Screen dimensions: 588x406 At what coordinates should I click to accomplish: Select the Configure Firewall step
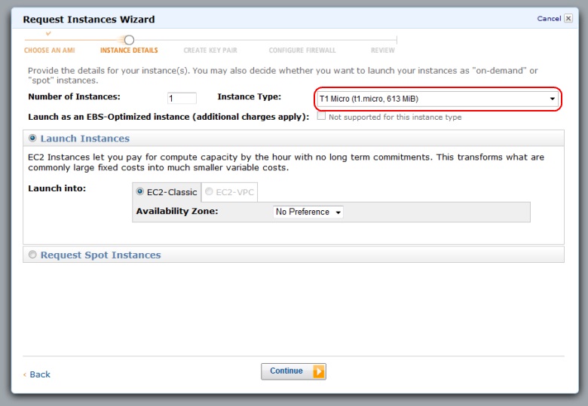tap(302, 50)
